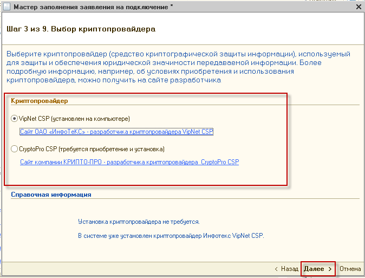Open the КРИПТО-ПРО CryptoPro CSP developer site link
The image size is (365, 278).
click(x=129, y=161)
